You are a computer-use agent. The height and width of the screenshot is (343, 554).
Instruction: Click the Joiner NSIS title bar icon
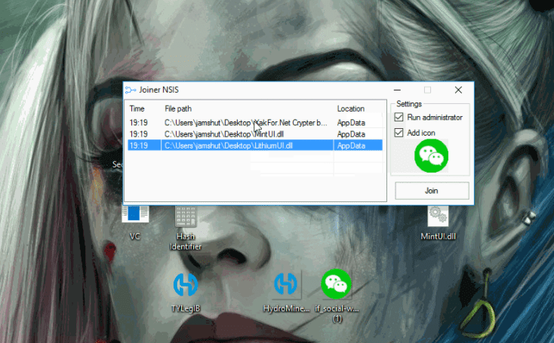131,90
